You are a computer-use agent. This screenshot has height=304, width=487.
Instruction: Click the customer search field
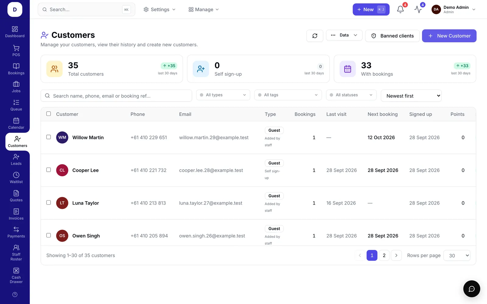(116, 96)
